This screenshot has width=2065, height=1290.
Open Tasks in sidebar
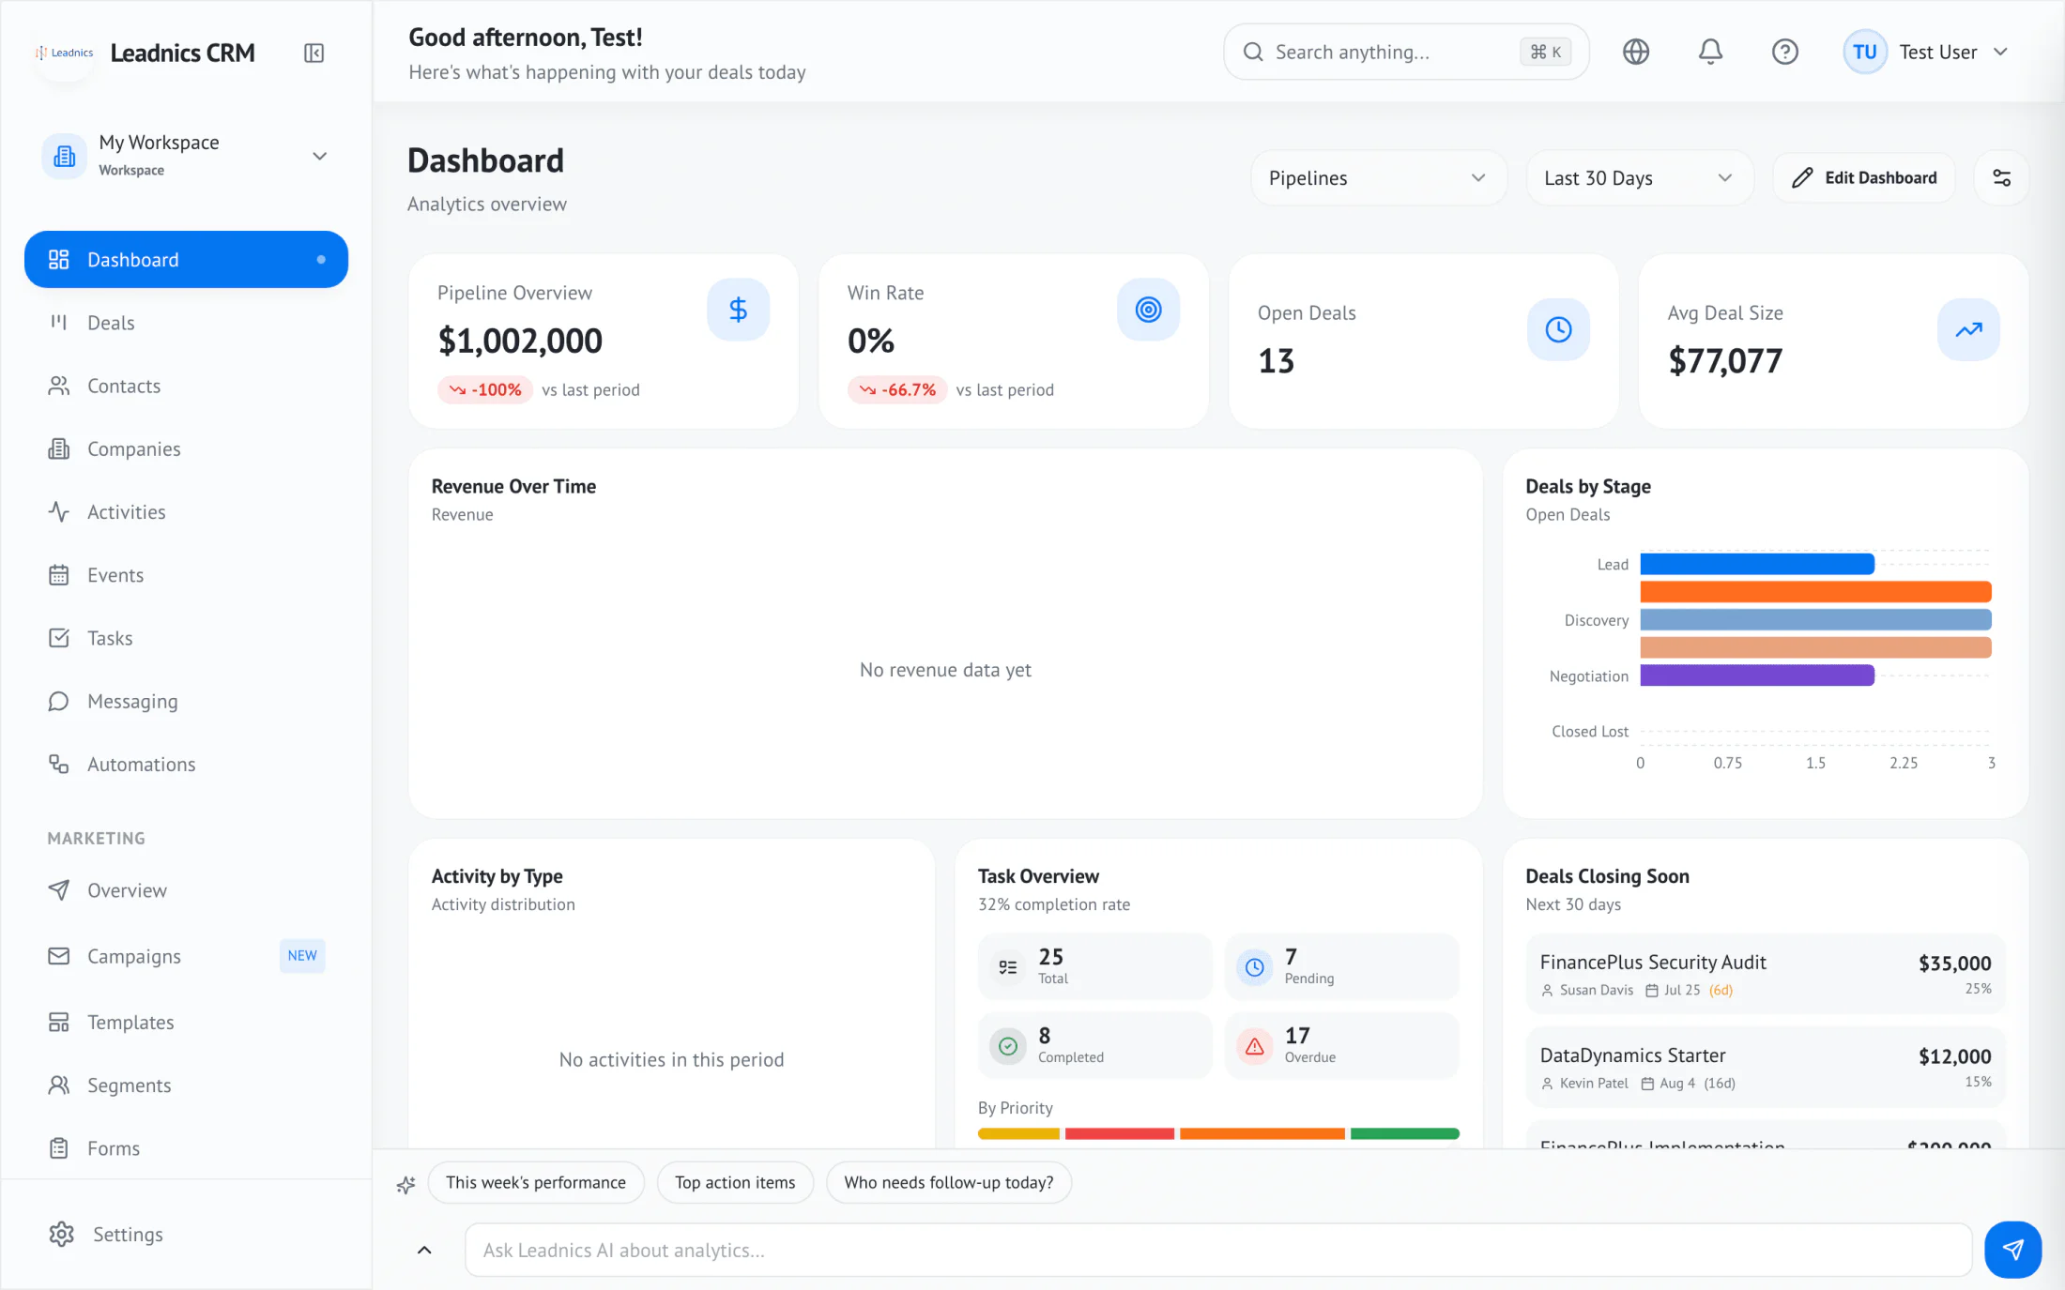click(186, 638)
